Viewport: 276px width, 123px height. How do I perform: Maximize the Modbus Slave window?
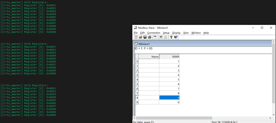pos(262,28)
